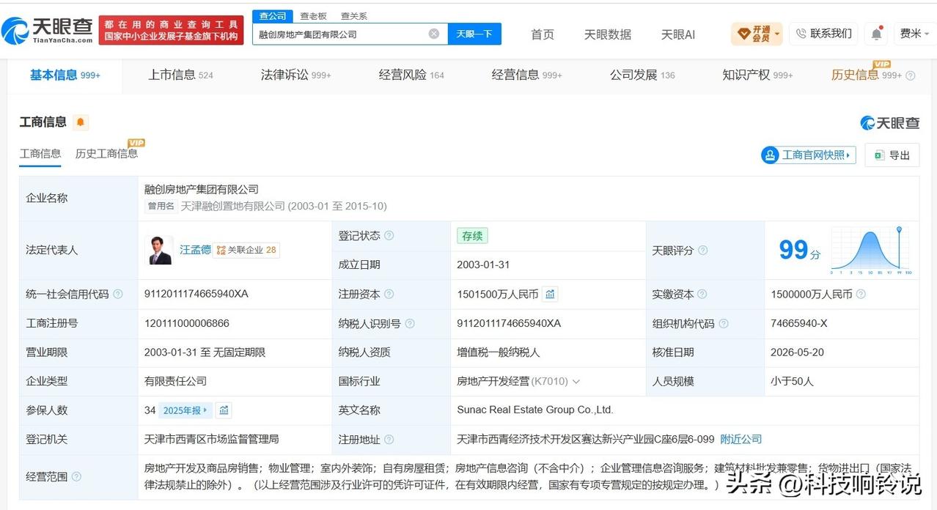Click 汪孟德's portrait photo
937x510 pixels.
click(160, 250)
